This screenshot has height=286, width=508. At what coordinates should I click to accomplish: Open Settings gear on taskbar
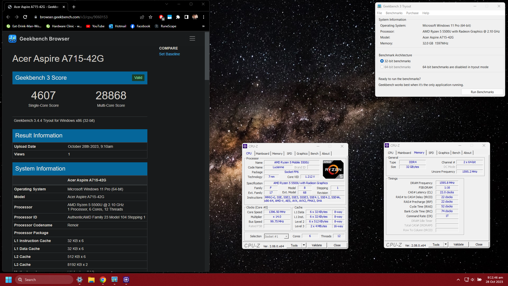80,280
